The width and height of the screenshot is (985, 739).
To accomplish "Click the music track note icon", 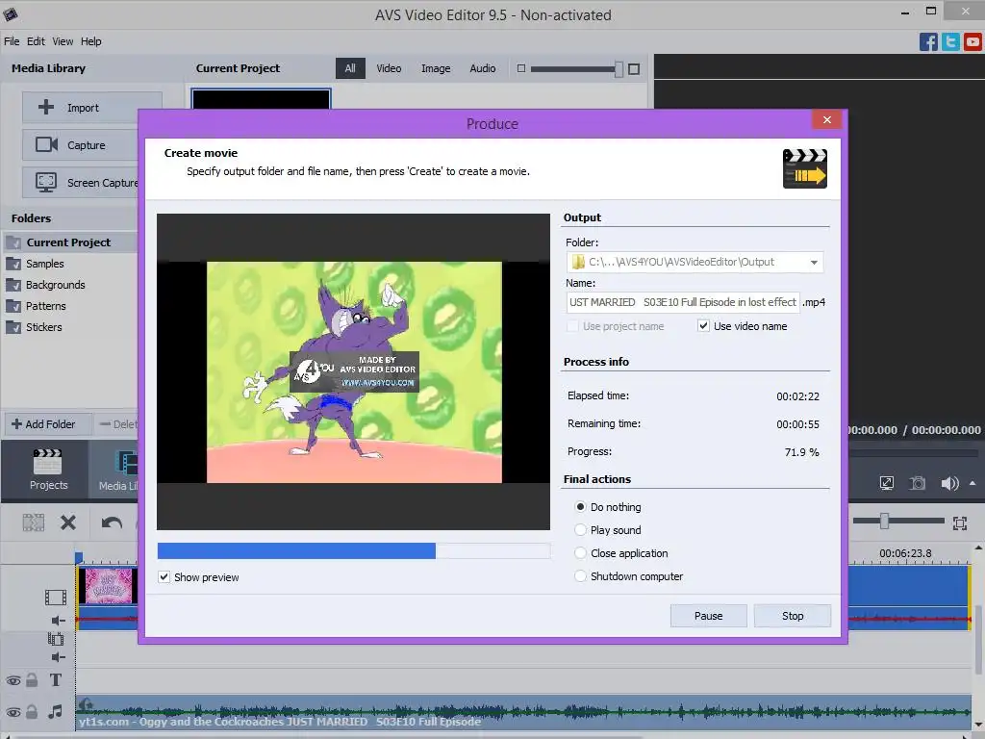I will [x=55, y=711].
